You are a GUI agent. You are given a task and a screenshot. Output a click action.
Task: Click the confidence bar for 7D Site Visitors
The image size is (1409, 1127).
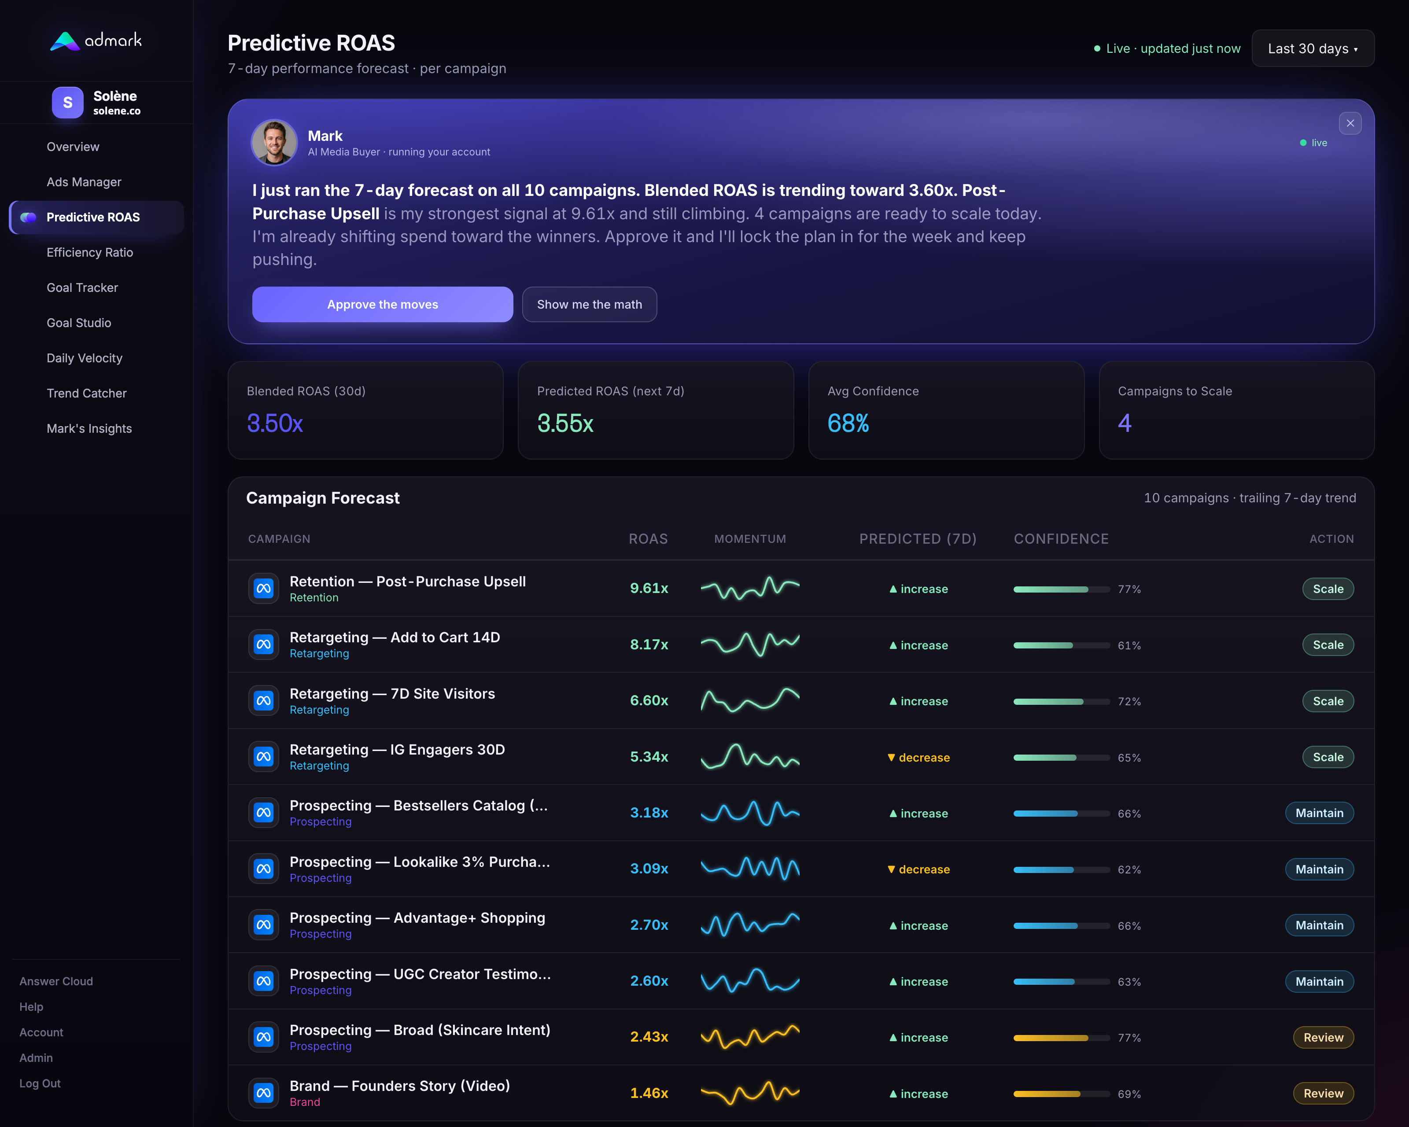pyautogui.click(x=1061, y=702)
